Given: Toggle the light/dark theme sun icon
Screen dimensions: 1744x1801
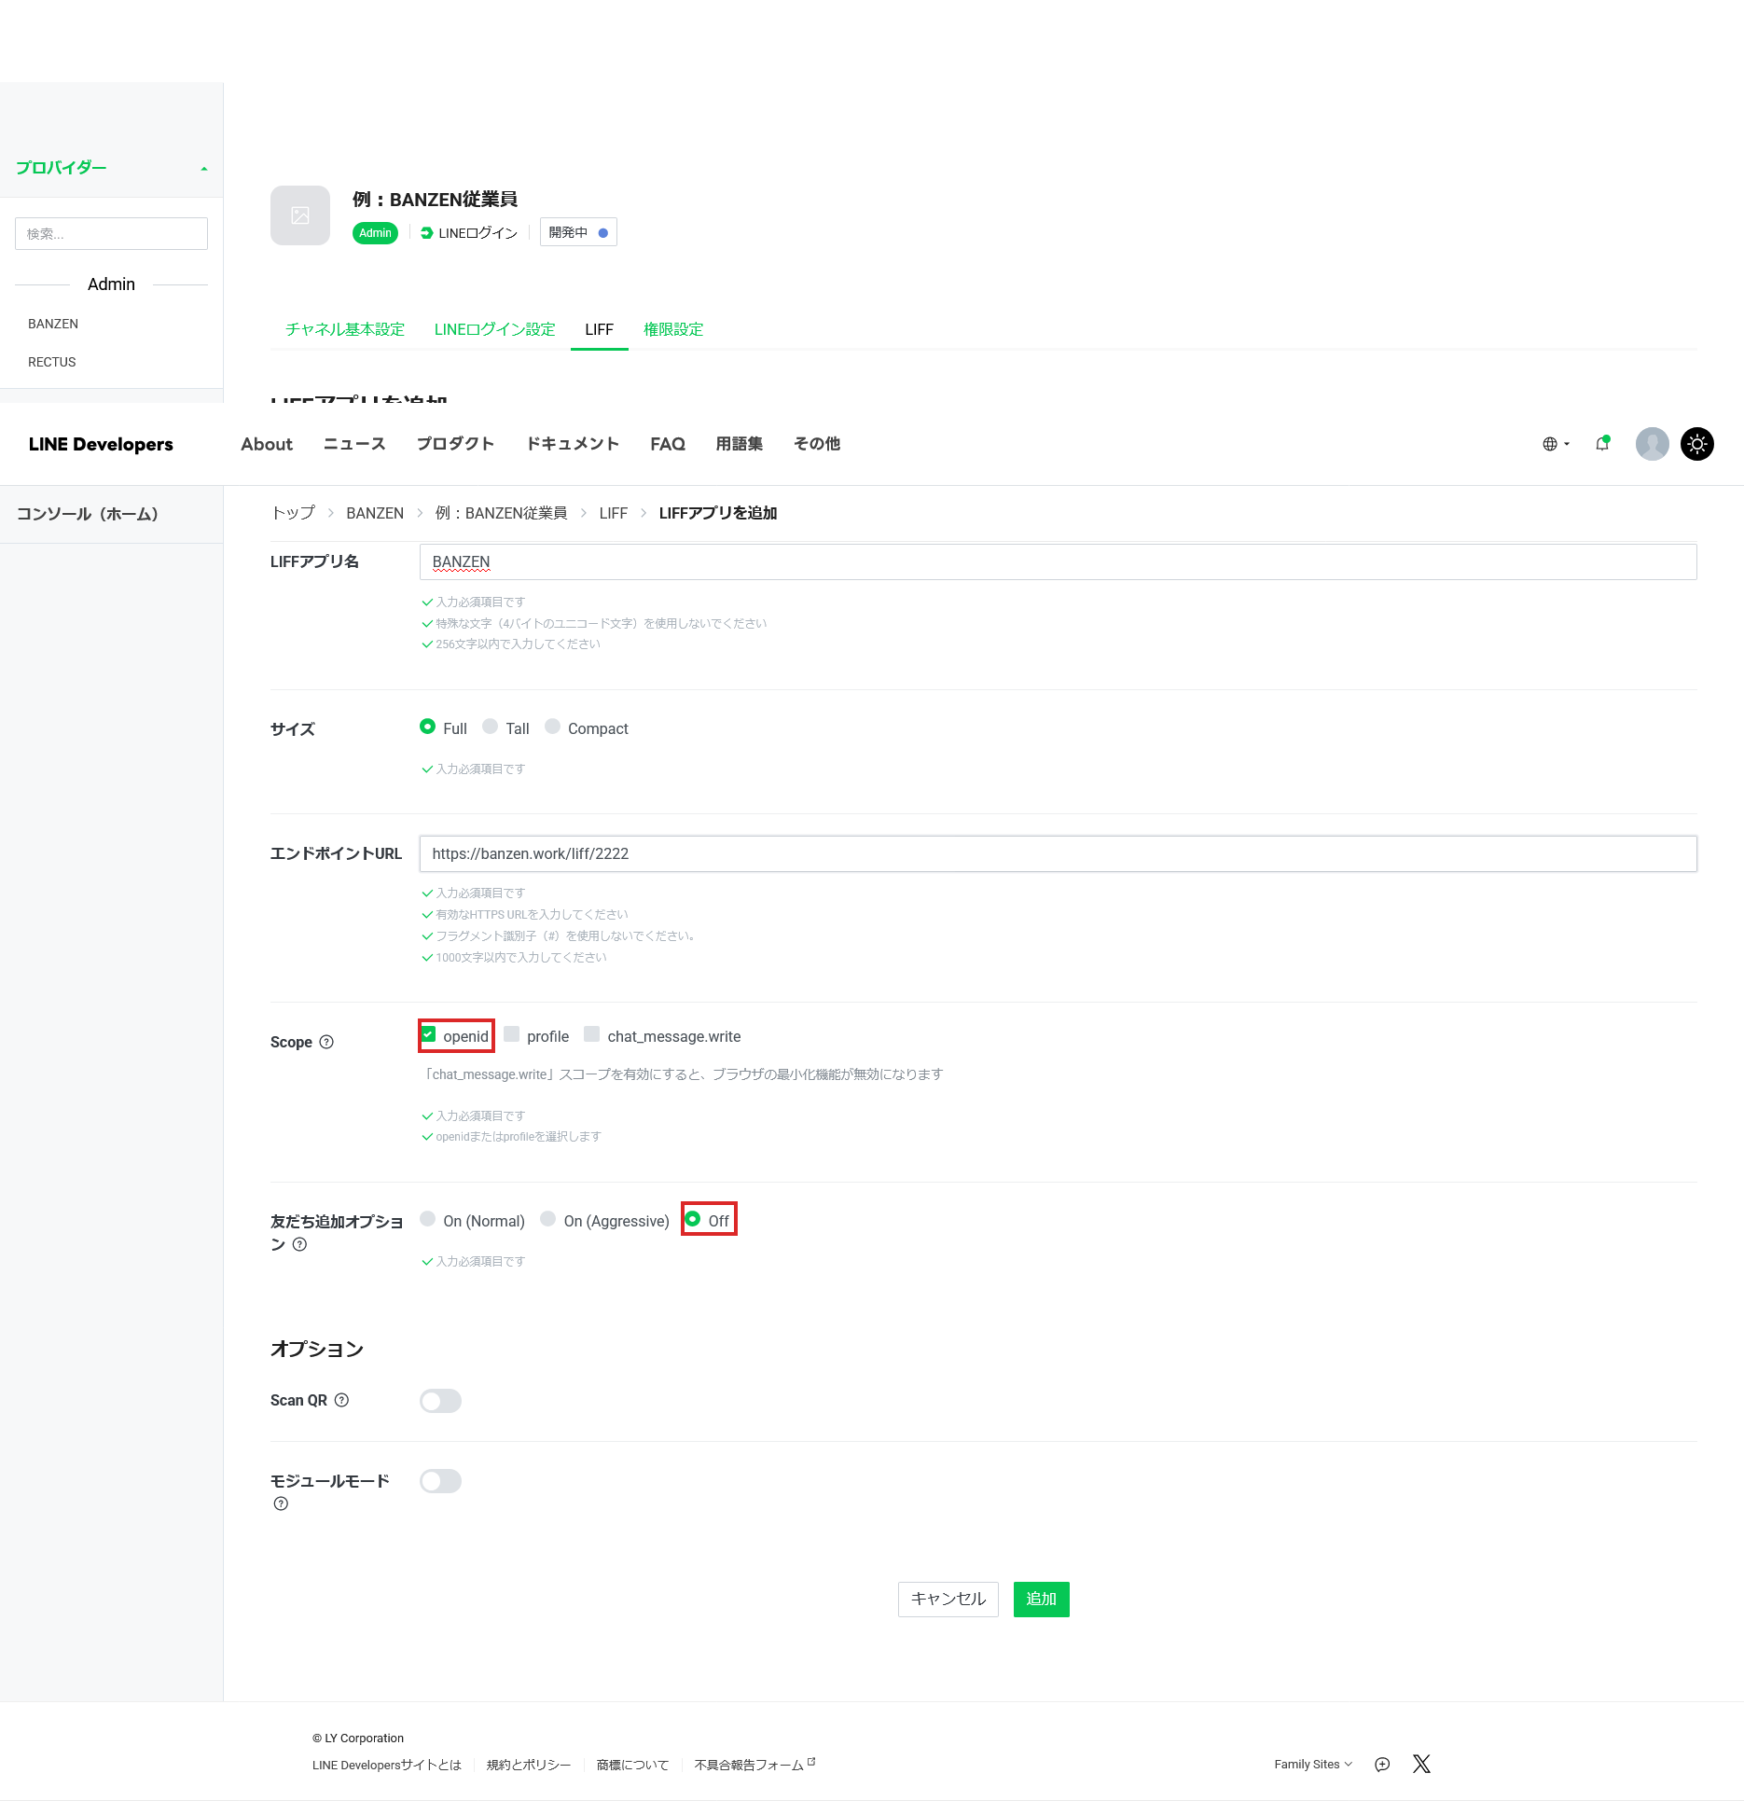Looking at the screenshot, I should [1697, 444].
